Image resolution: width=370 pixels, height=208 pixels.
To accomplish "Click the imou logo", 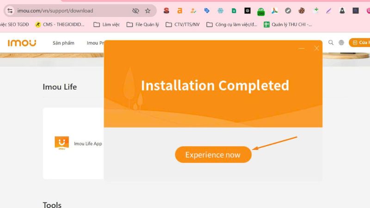I will pyautogui.click(x=22, y=43).
